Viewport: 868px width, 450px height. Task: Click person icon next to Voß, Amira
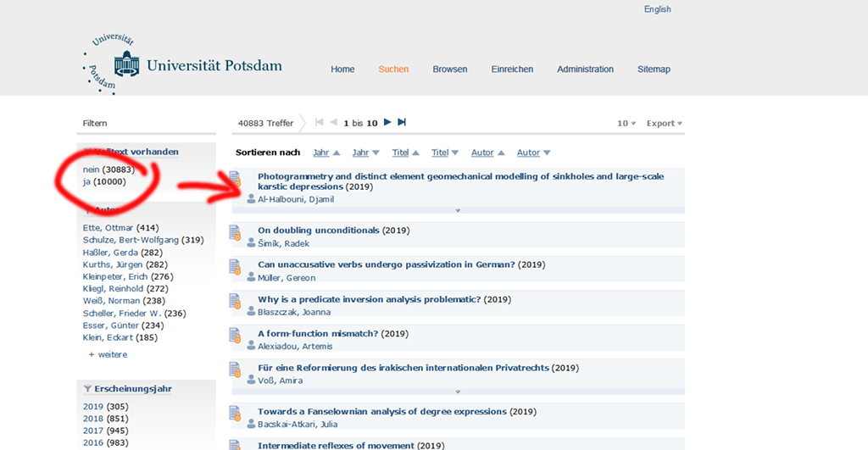(251, 381)
